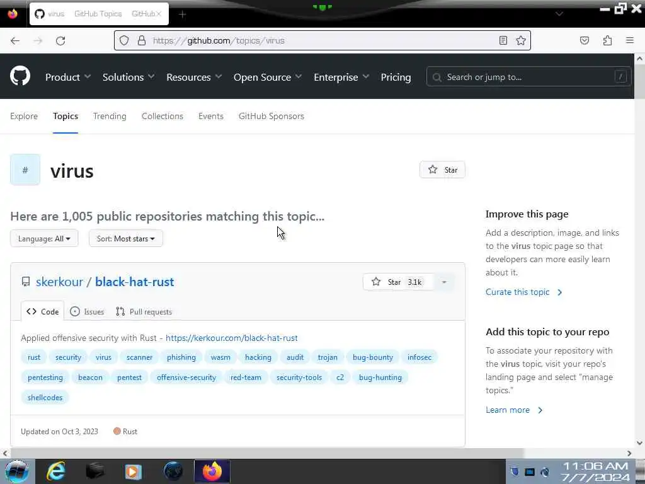Click the shield tracking protection icon
Screen dimensions: 645x484
[x=124, y=40]
